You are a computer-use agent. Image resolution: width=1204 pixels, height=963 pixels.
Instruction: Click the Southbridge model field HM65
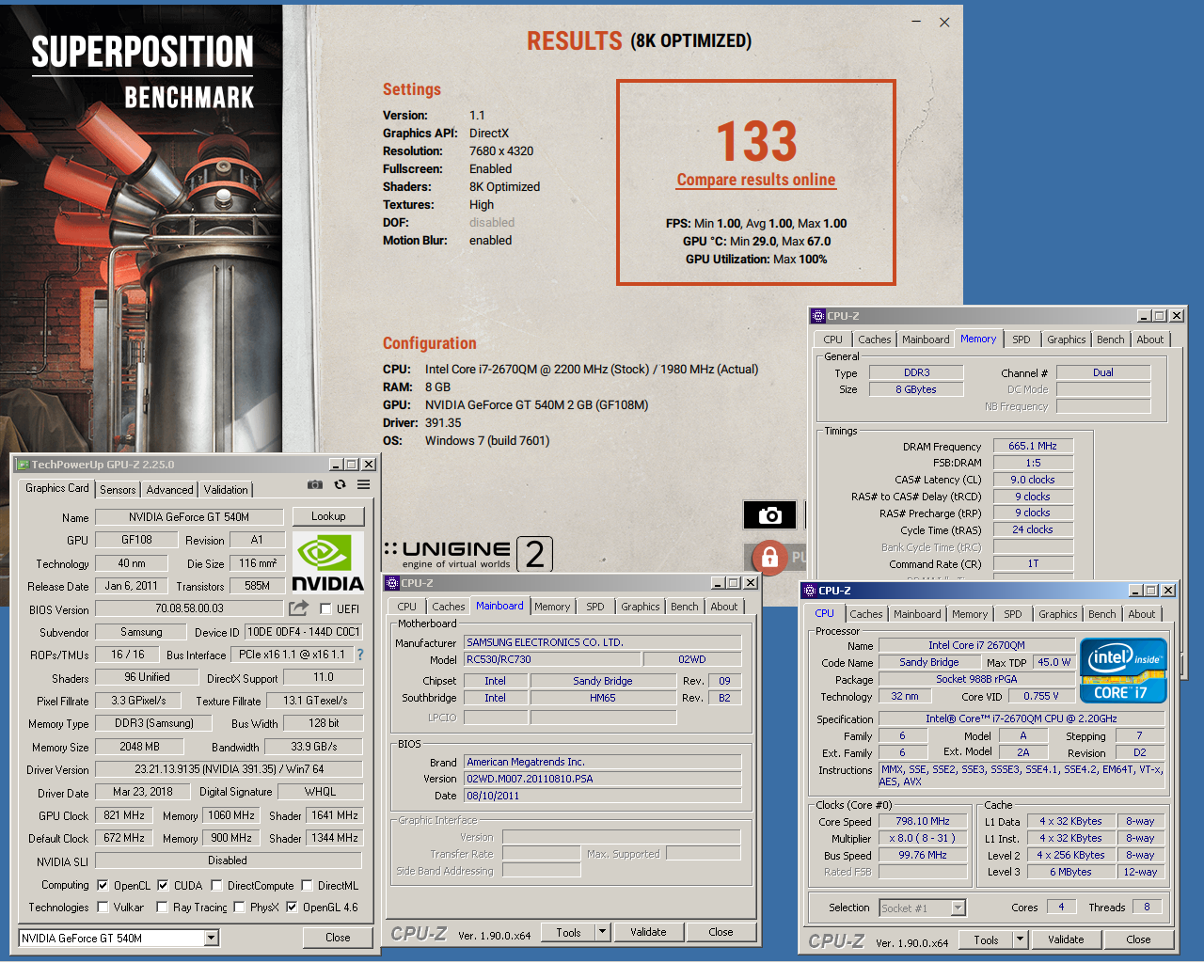coord(603,698)
